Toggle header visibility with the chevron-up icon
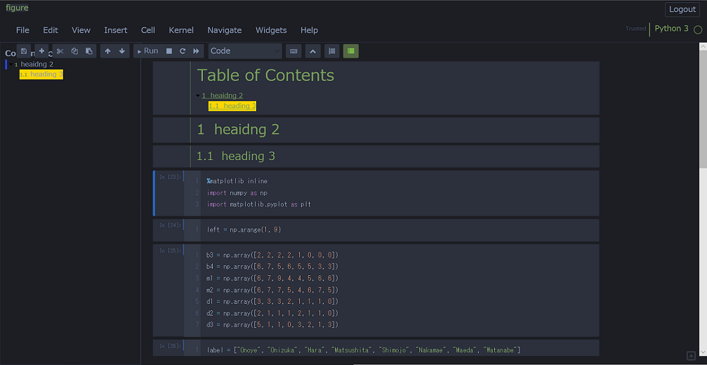The height and width of the screenshot is (365, 707). 313,51
